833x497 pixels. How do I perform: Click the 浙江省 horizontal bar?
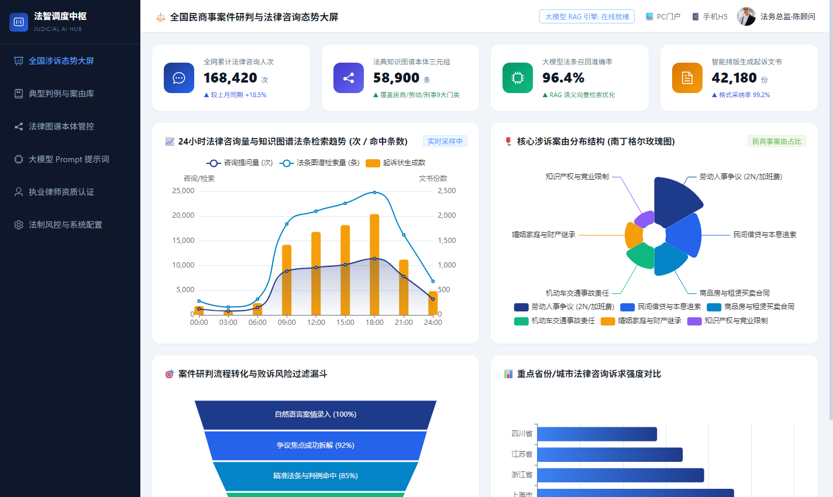[x=621, y=475]
